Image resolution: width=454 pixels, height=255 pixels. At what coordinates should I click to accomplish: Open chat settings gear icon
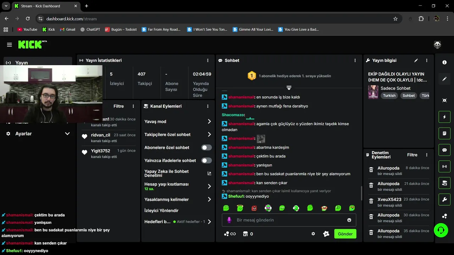coord(313,234)
